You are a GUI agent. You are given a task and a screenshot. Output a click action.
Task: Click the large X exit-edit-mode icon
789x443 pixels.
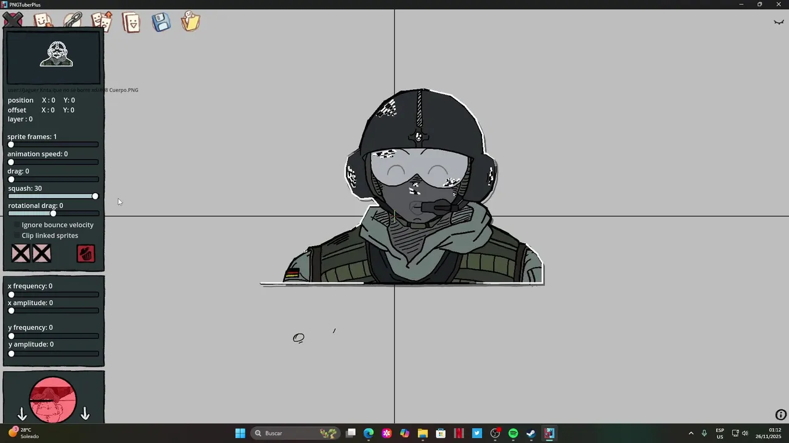13,20
